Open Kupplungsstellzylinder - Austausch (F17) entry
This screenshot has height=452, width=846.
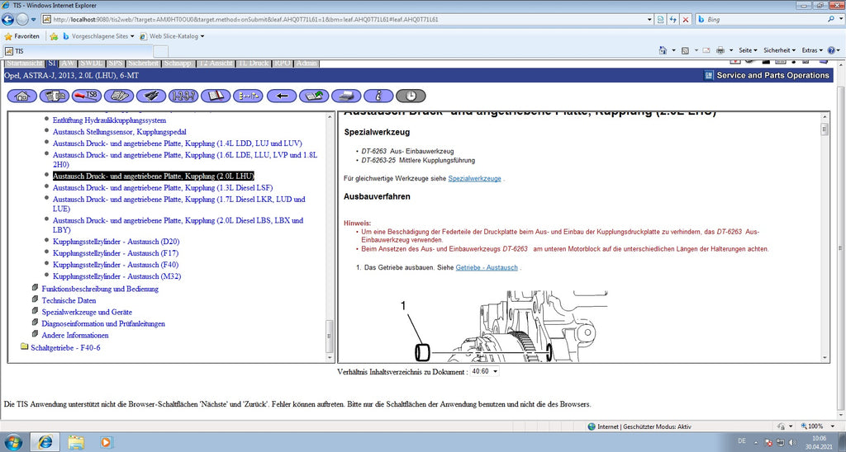point(116,252)
